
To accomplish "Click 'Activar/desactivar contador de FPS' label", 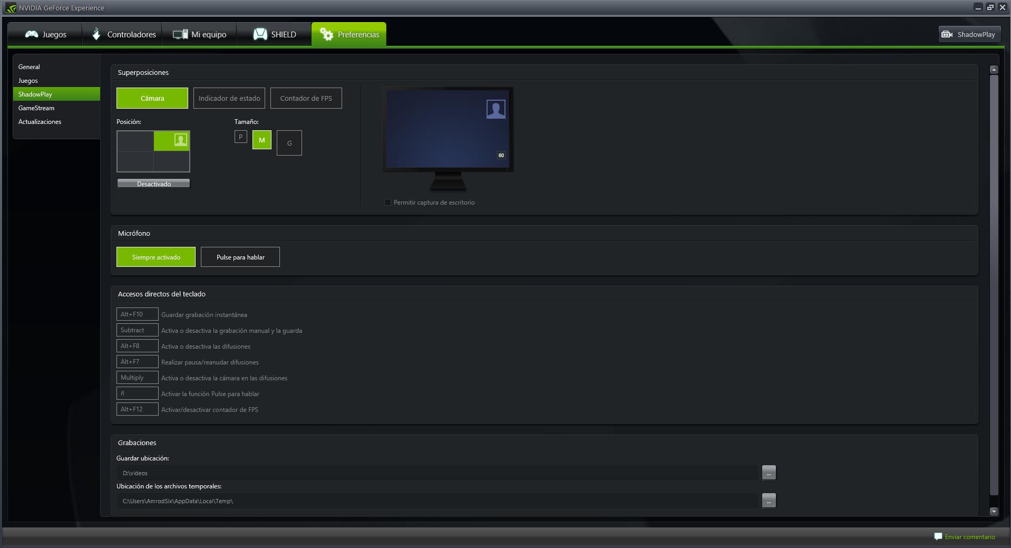I will pyautogui.click(x=210, y=410).
